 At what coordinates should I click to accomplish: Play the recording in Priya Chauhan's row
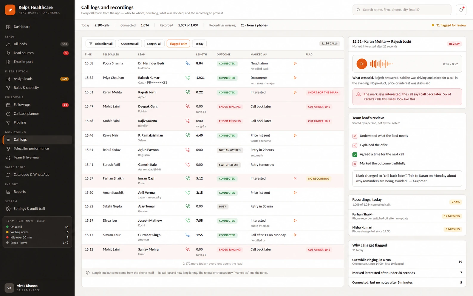[x=295, y=78]
